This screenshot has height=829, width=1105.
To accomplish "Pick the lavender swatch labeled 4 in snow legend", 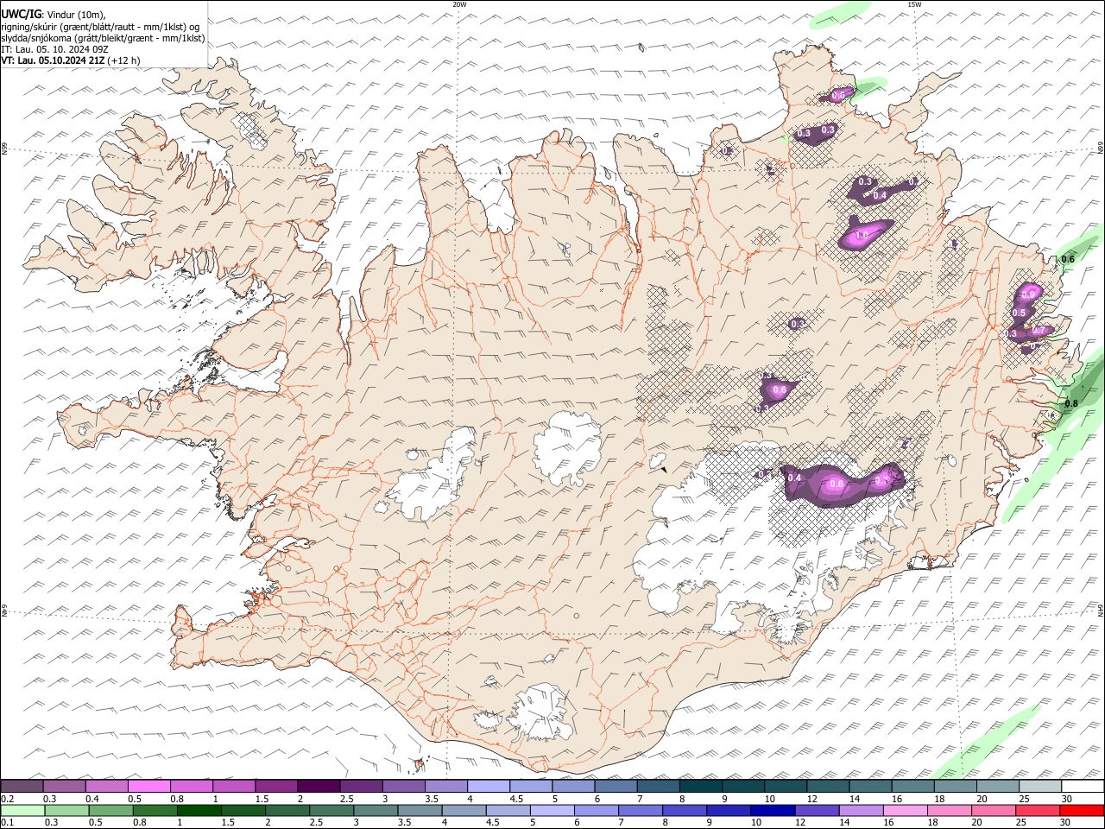I will (x=489, y=786).
